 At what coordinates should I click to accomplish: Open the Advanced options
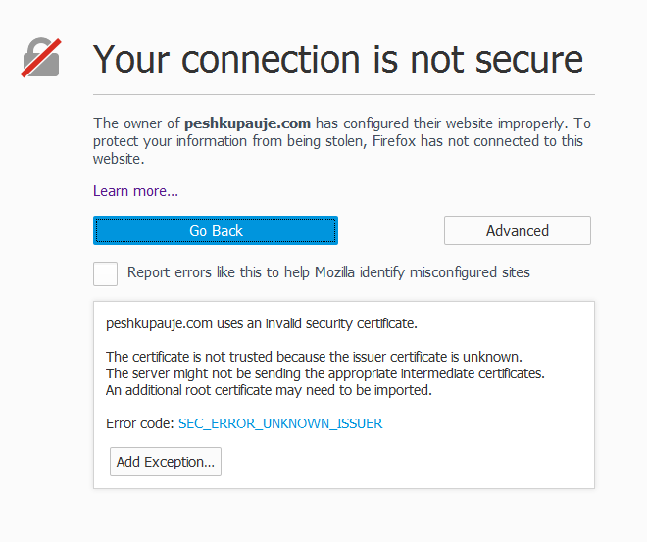click(x=517, y=231)
